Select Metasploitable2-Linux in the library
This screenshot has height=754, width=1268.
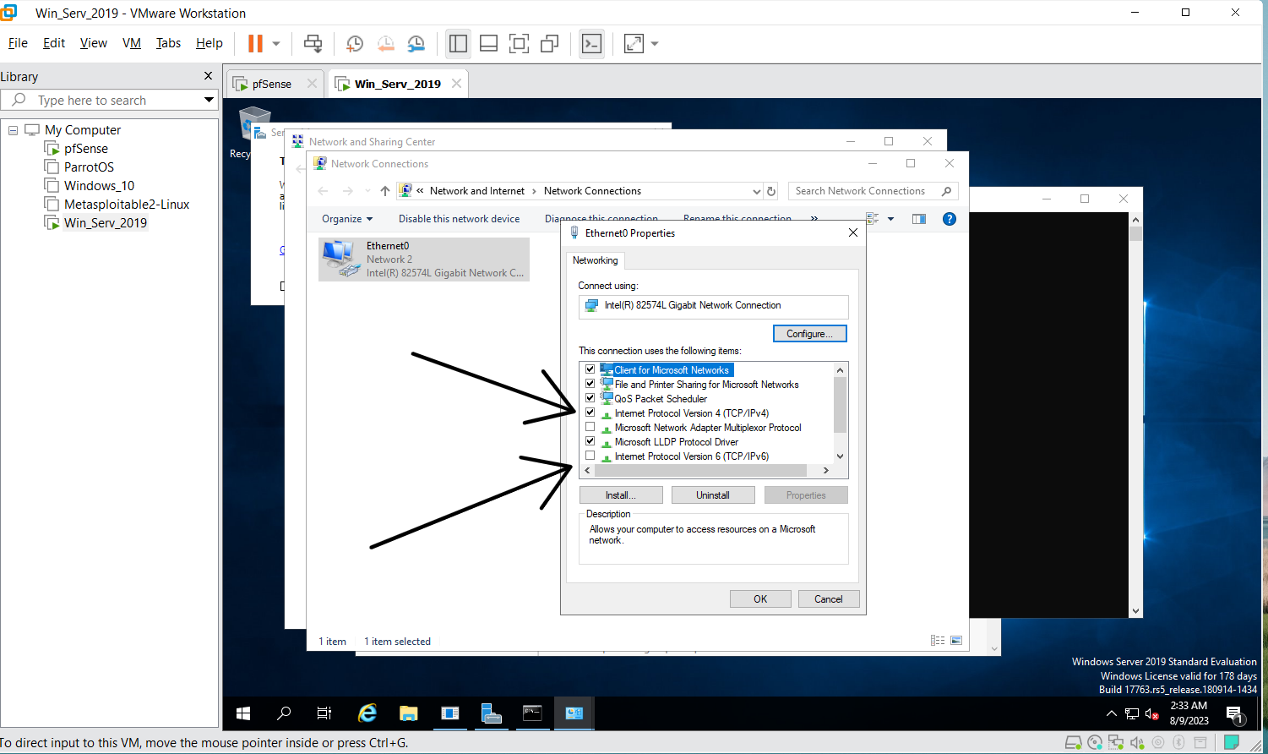click(127, 205)
